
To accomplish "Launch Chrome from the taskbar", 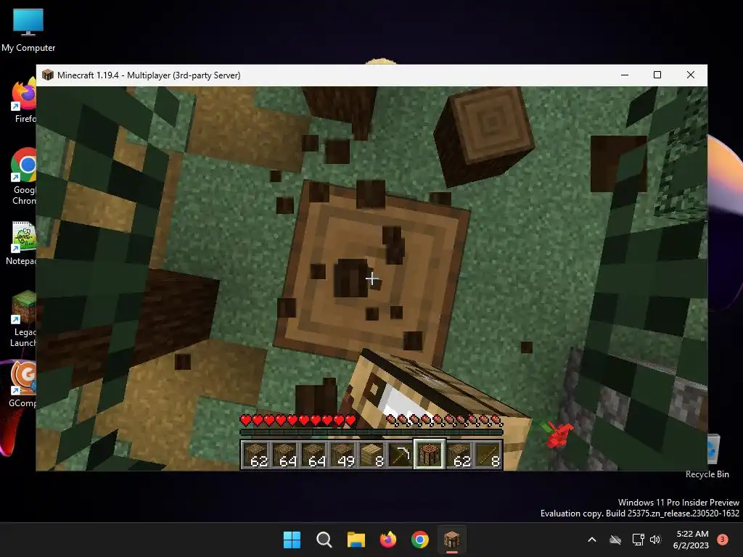I will [x=420, y=540].
